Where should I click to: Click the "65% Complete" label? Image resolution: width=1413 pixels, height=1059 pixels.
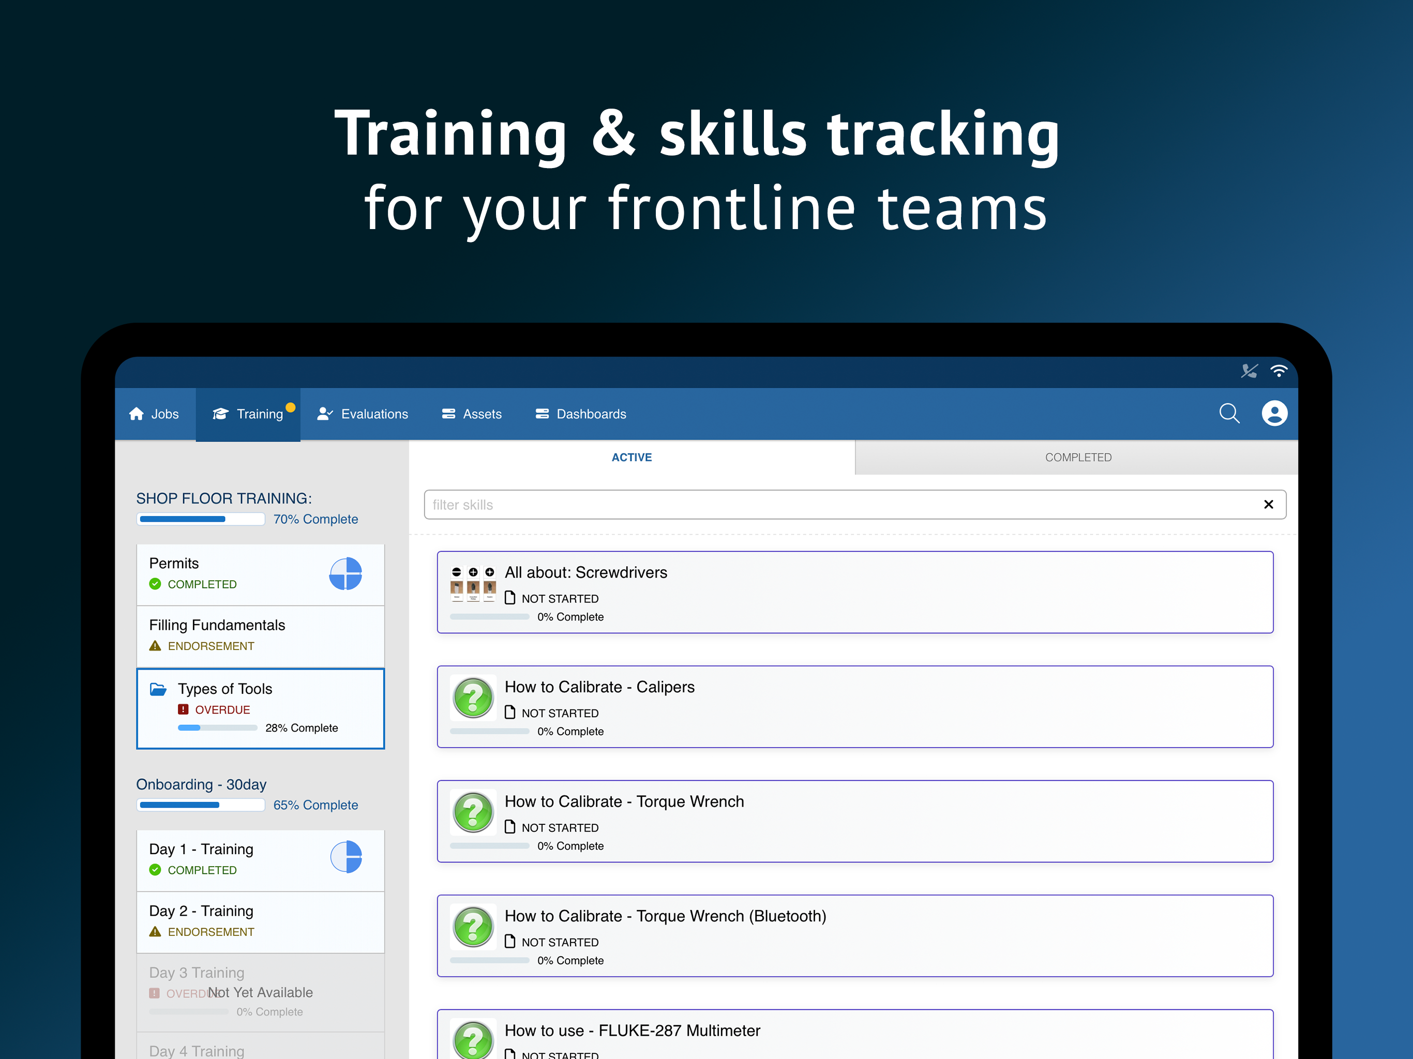tap(315, 805)
